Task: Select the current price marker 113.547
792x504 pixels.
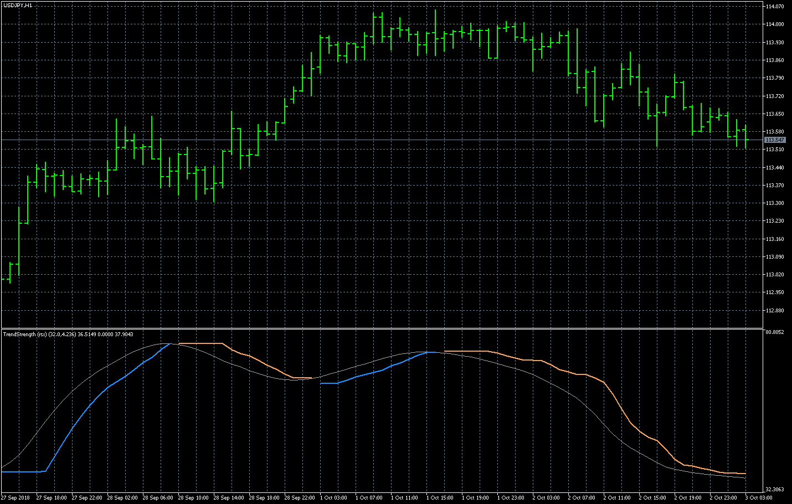Action: [x=775, y=140]
